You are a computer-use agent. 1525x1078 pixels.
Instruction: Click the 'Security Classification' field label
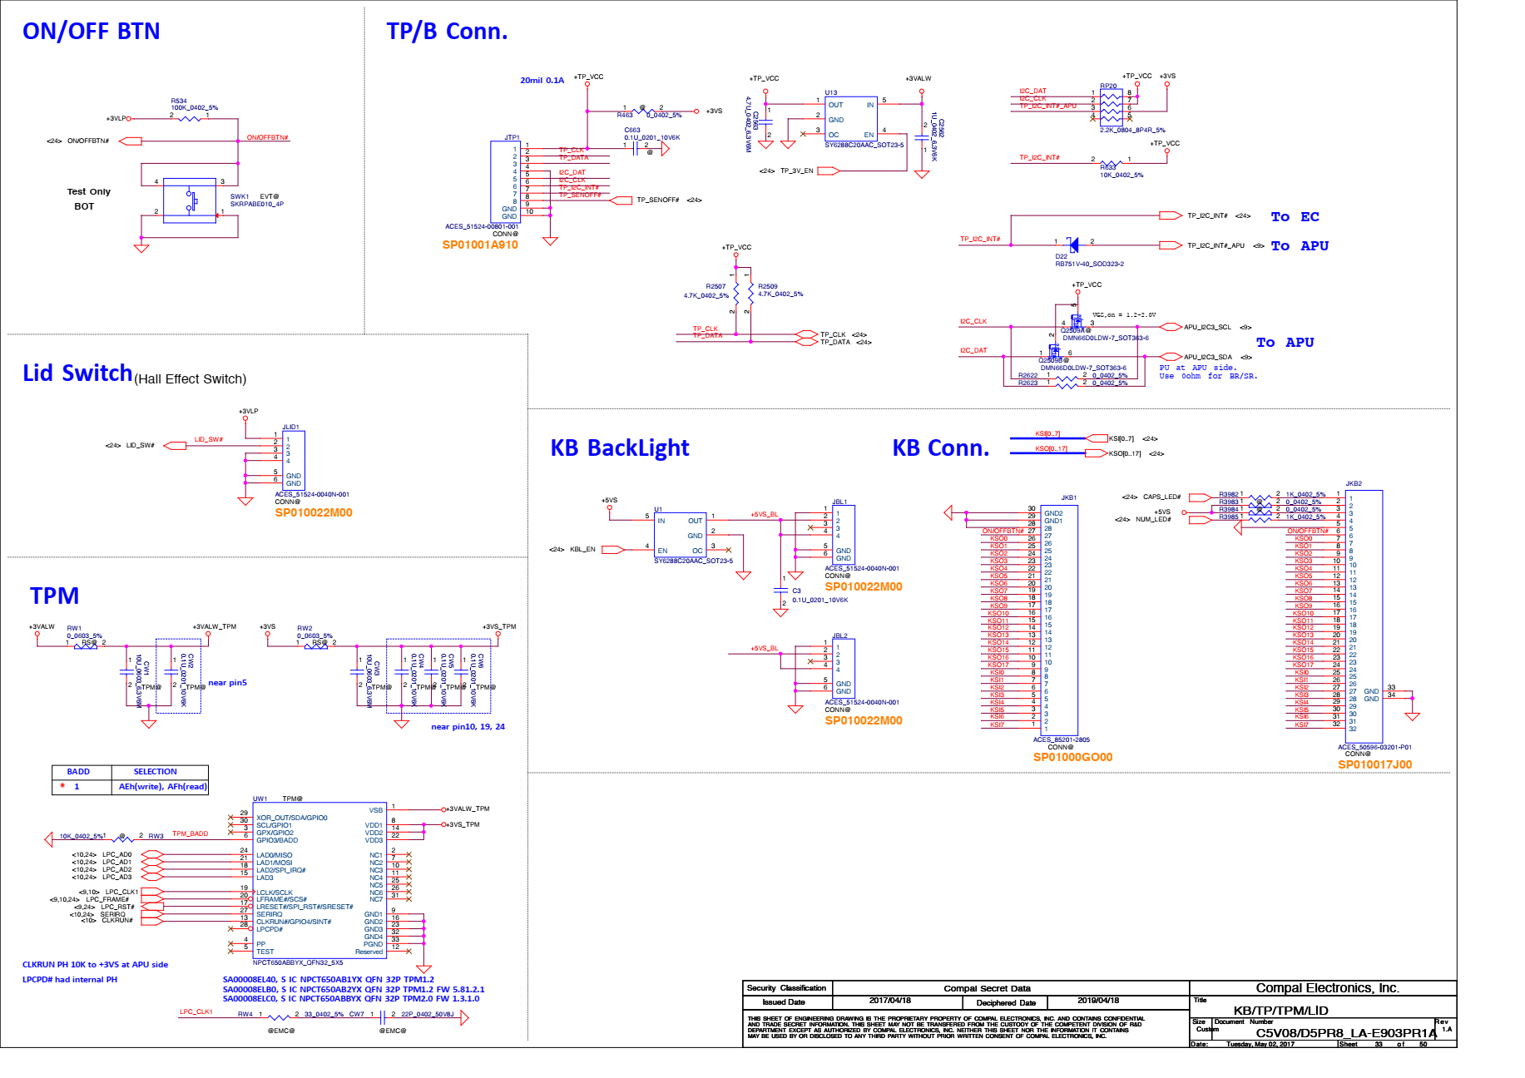786,988
